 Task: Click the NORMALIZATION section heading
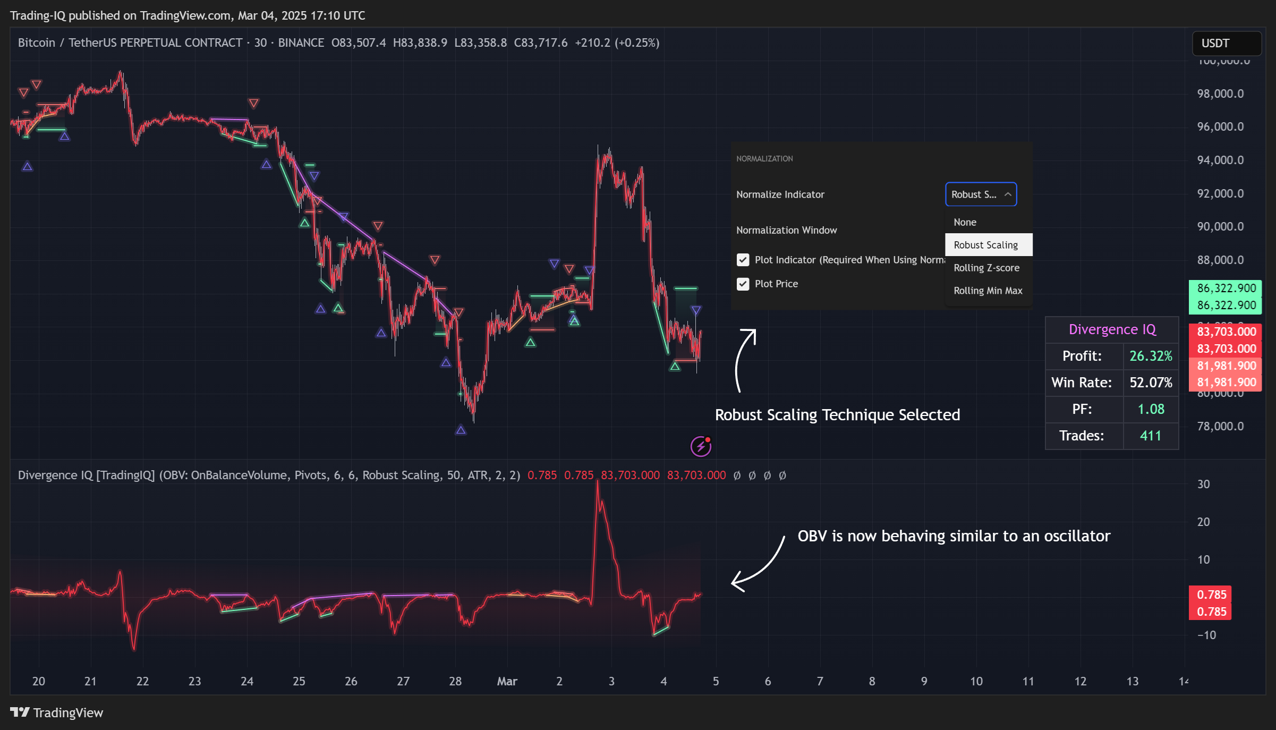point(764,159)
